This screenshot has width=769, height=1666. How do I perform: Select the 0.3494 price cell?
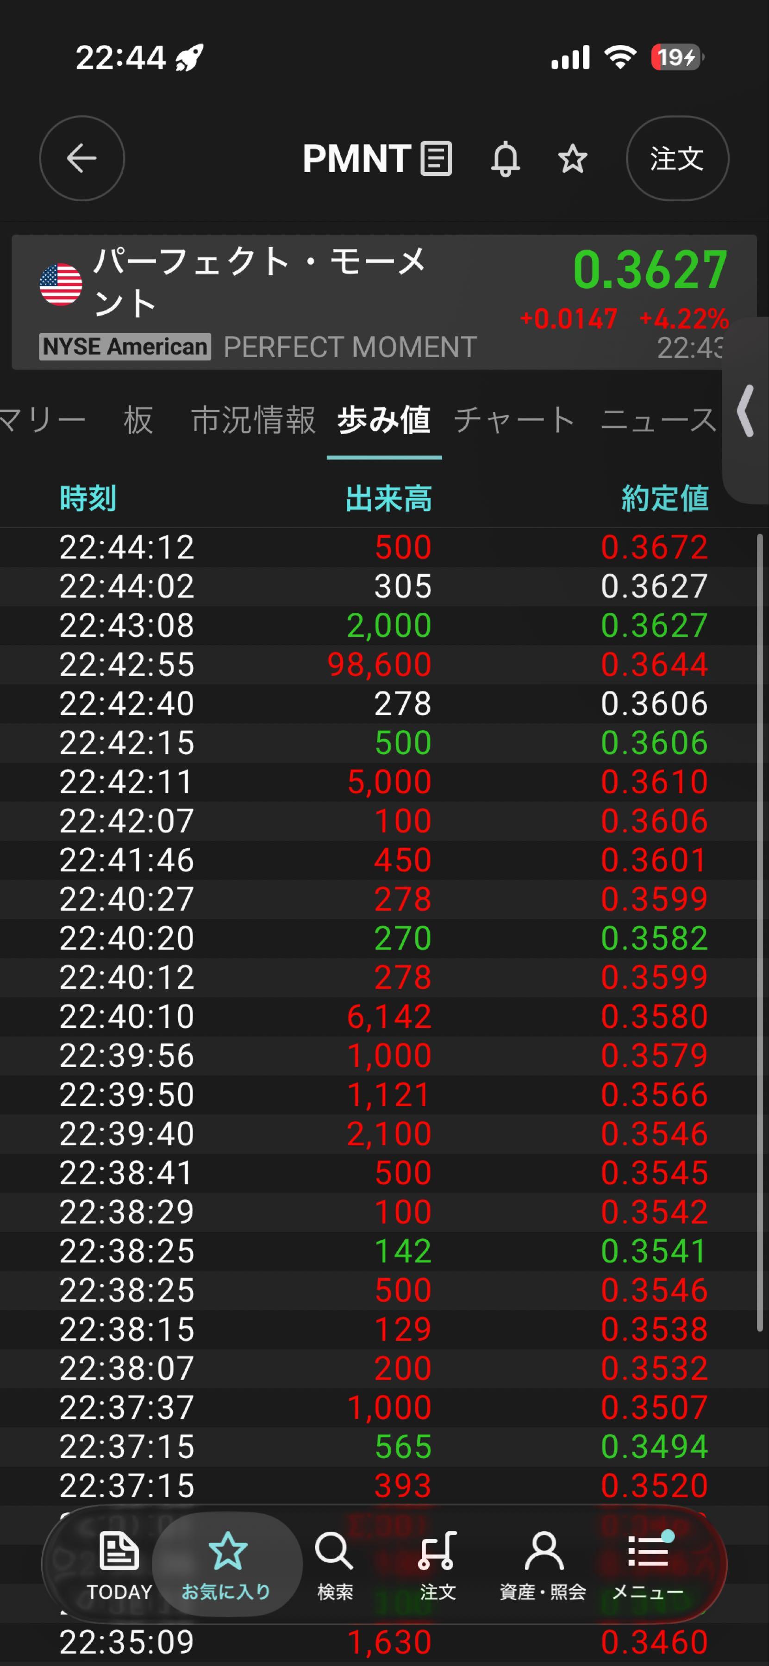coord(655,1446)
